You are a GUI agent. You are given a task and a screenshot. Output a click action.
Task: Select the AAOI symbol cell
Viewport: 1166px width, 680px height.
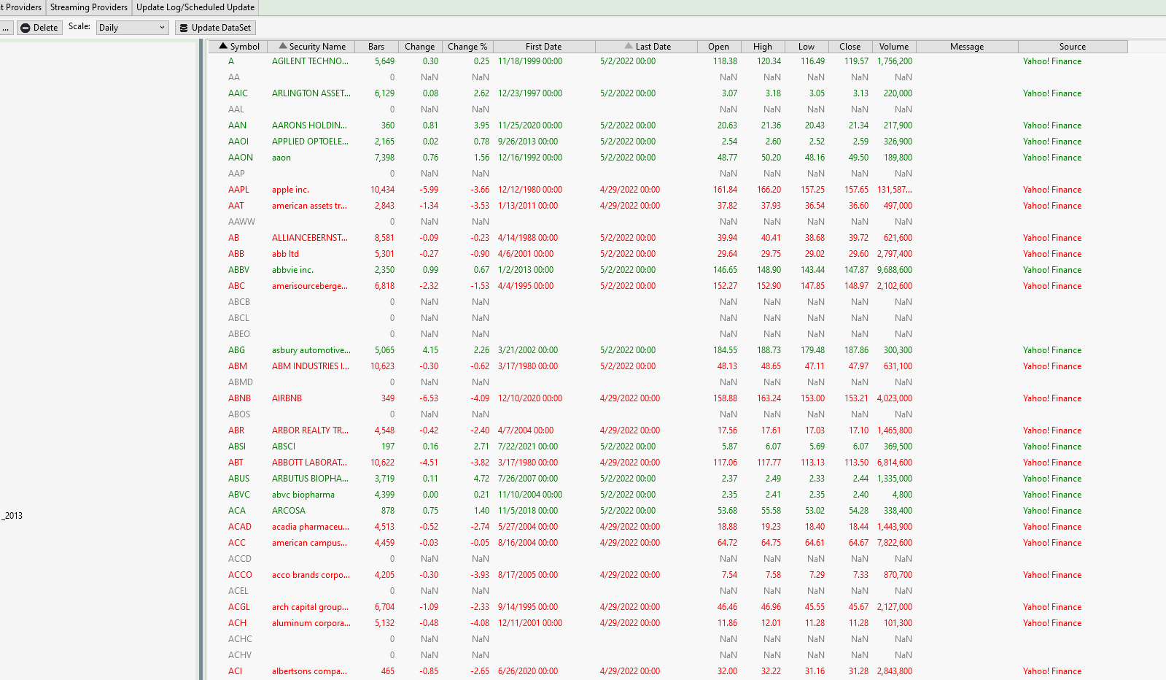pos(238,142)
